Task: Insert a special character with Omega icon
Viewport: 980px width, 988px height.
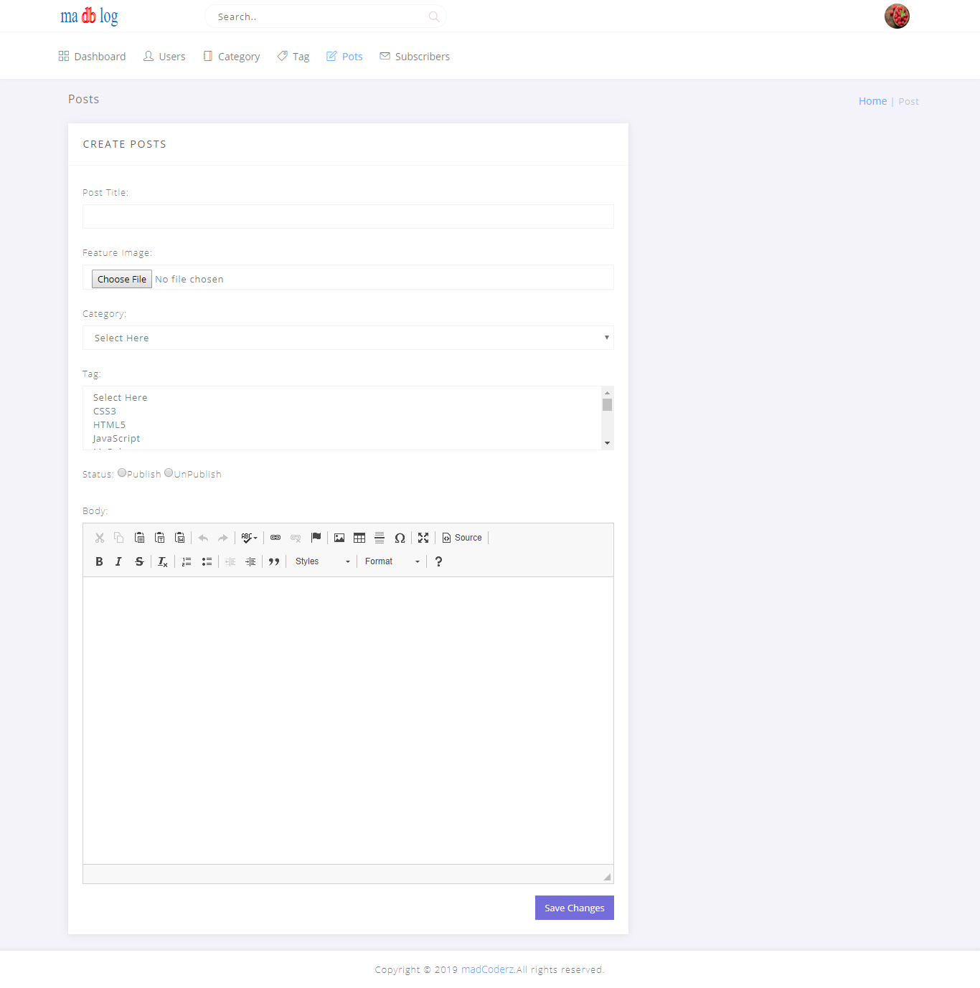Action: point(400,538)
